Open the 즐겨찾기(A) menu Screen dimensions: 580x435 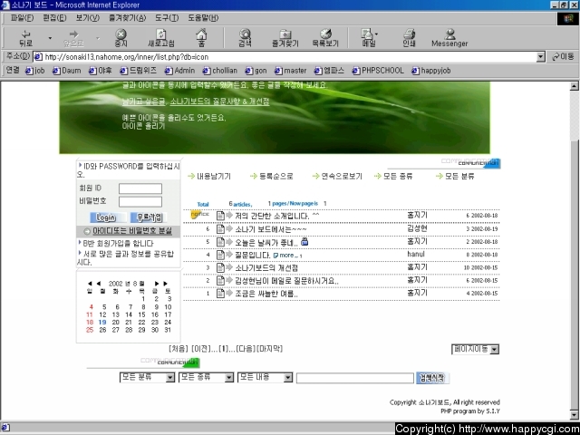(127, 18)
